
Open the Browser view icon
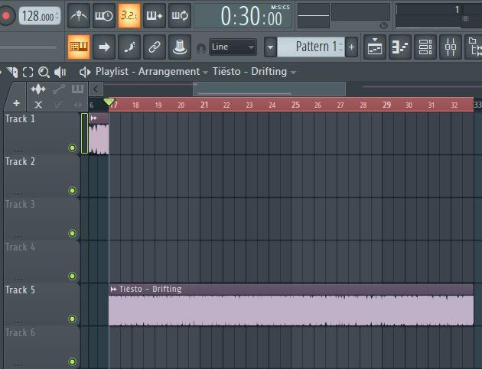(x=474, y=47)
